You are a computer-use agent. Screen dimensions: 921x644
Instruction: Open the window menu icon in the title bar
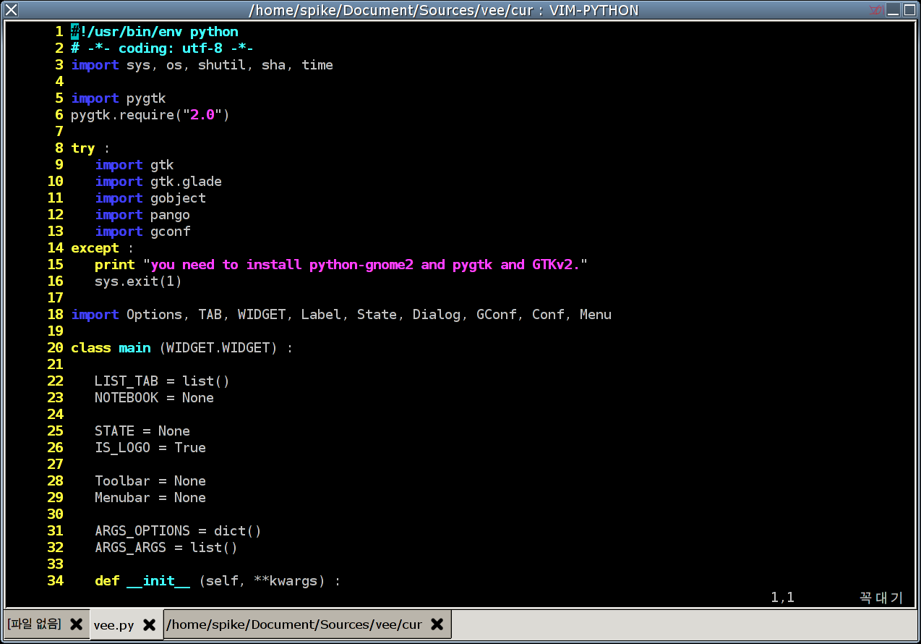coord(12,9)
